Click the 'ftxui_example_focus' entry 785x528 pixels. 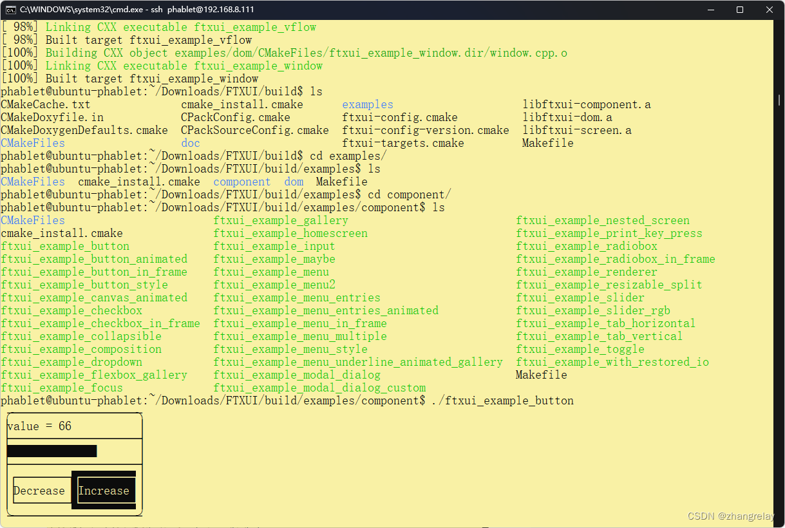(62, 388)
